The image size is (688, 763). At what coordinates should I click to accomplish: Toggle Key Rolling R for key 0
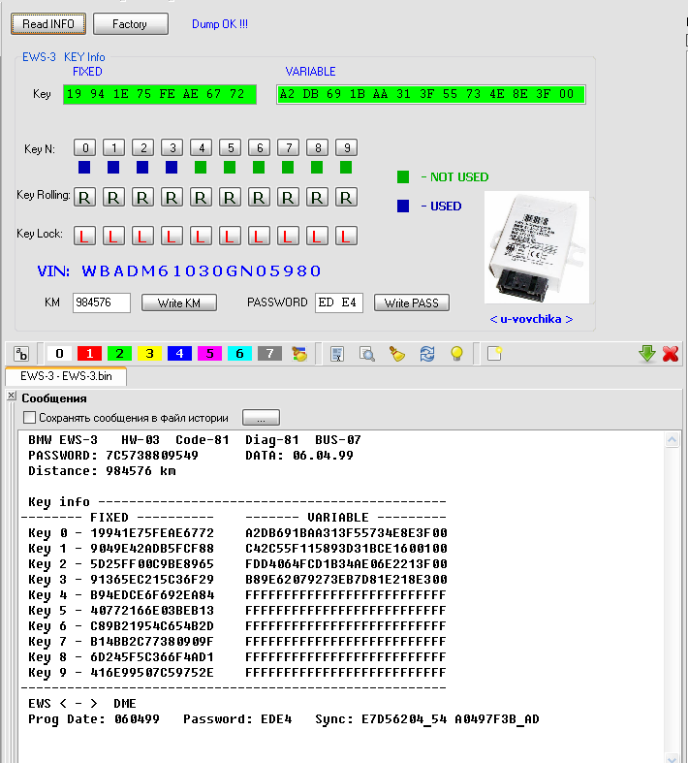coord(85,197)
